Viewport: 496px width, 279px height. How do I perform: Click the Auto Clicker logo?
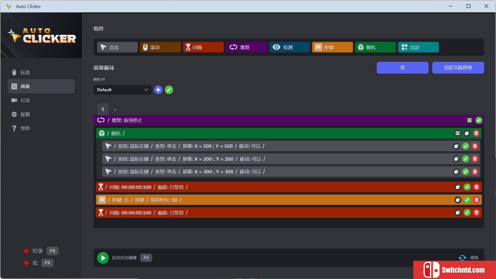41,36
